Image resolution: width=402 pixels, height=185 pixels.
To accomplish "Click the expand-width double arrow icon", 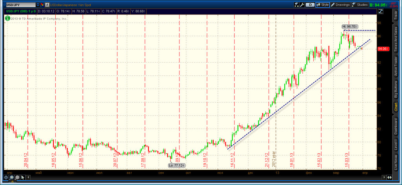I will point(389,177).
